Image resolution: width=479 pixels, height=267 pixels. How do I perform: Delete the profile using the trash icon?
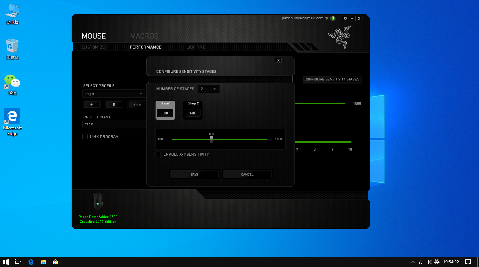(114, 104)
